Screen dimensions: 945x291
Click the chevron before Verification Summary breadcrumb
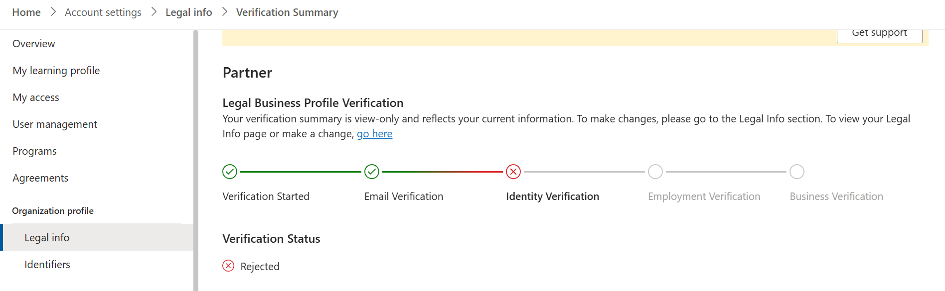tap(224, 12)
